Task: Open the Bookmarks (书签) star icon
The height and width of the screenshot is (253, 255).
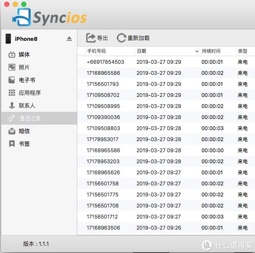Action: (12, 144)
